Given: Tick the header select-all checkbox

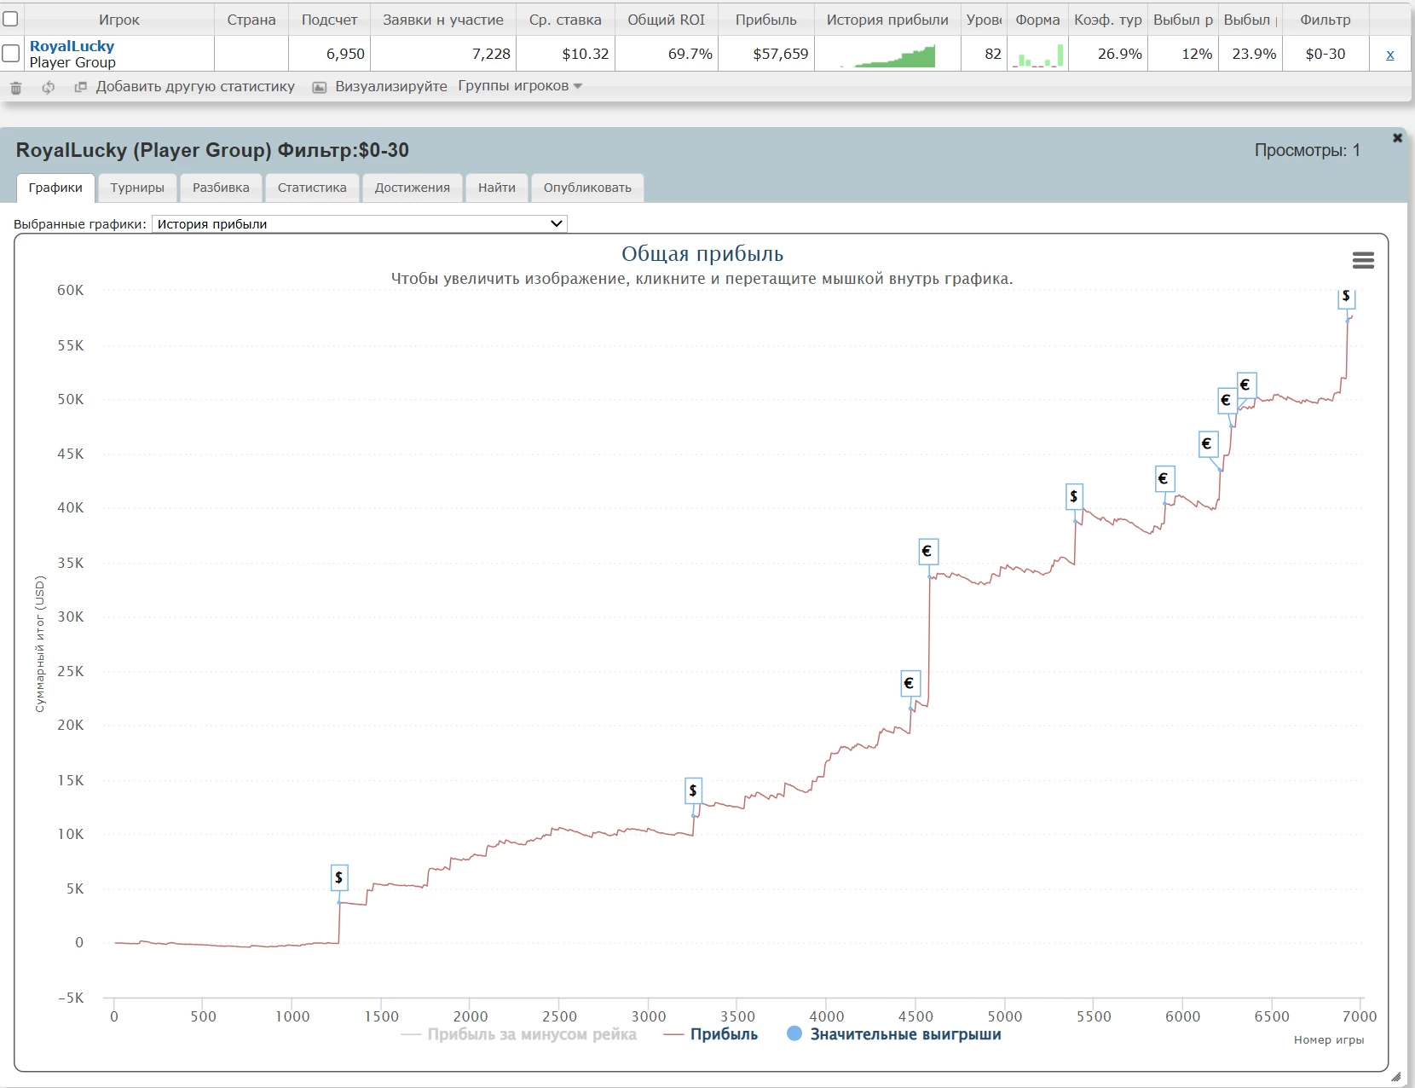Looking at the screenshot, I should coord(11,20).
